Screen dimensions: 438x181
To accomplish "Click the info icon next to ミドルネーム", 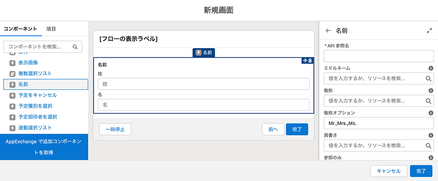I will (x=431, y=68).
